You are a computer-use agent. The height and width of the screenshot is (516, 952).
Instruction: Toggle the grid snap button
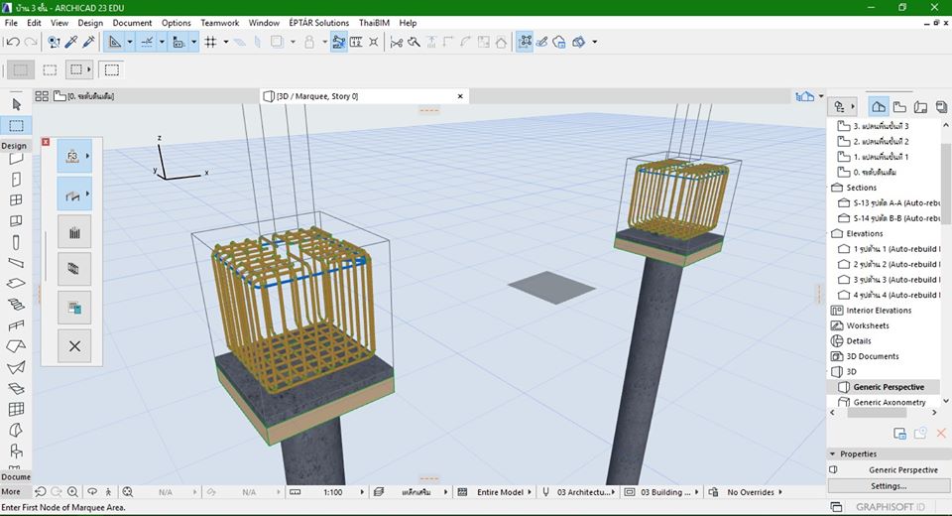(209, 42)
